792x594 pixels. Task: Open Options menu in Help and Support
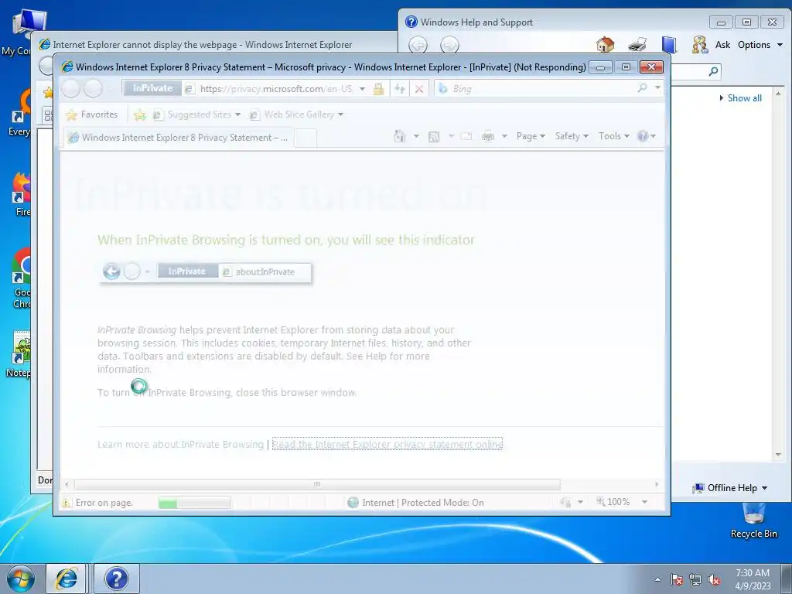[760, 45]
